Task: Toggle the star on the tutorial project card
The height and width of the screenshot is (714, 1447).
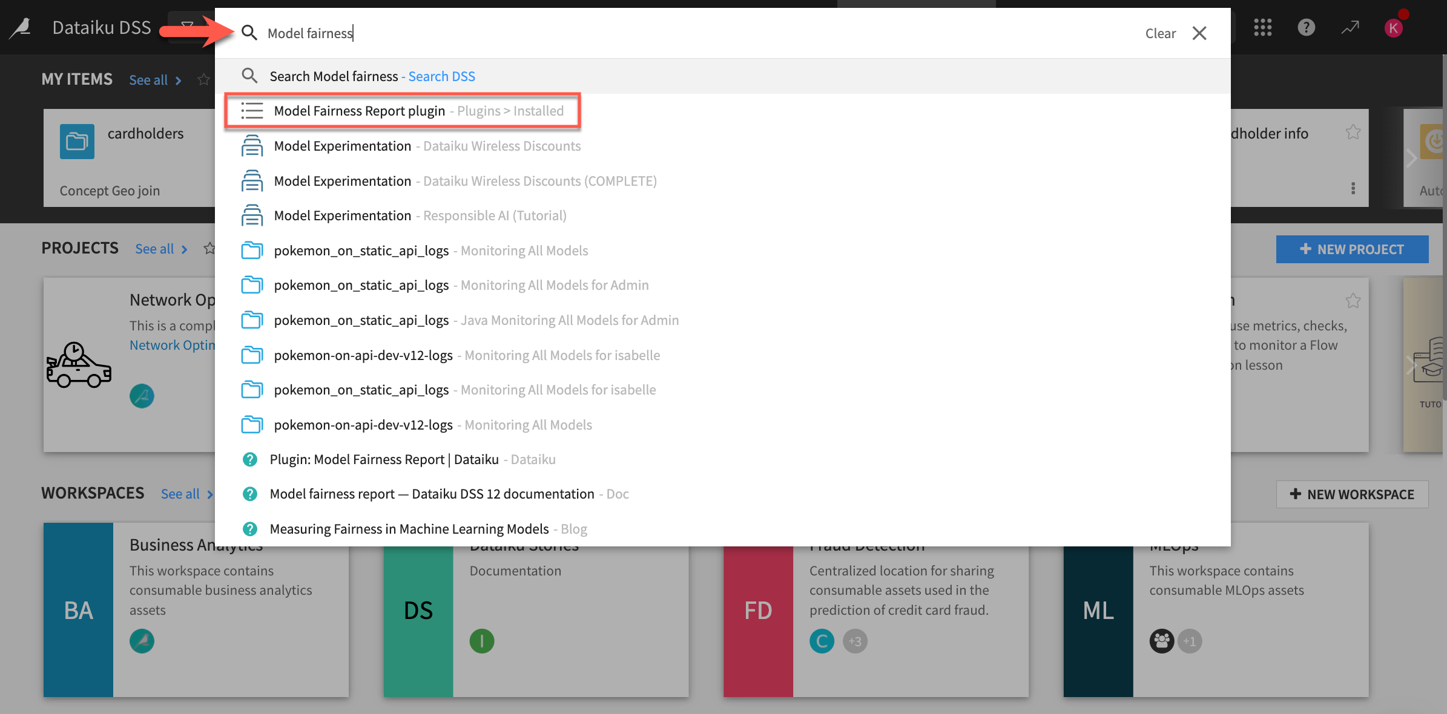Action: [1354, 300]
